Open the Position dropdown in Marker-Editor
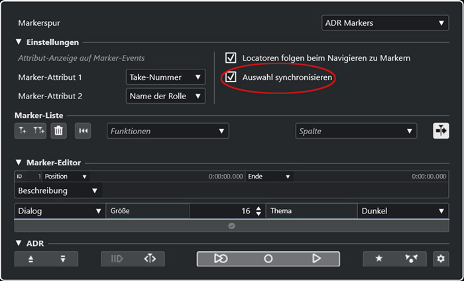The width and height of the screenshot is (464, 281). point(66,177)
